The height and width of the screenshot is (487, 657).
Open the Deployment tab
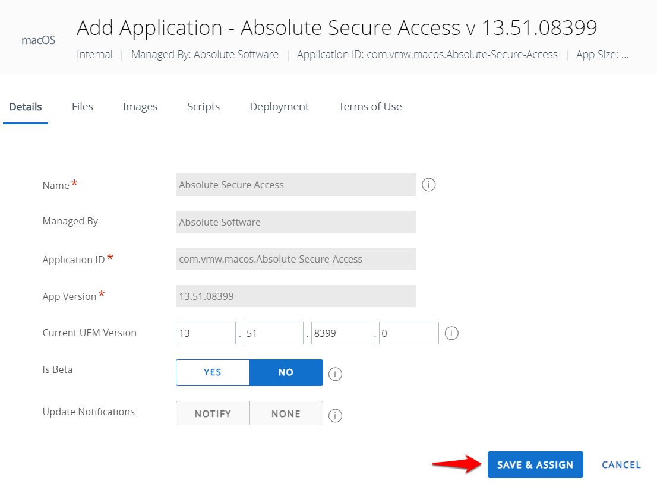(x=279, y=107)
